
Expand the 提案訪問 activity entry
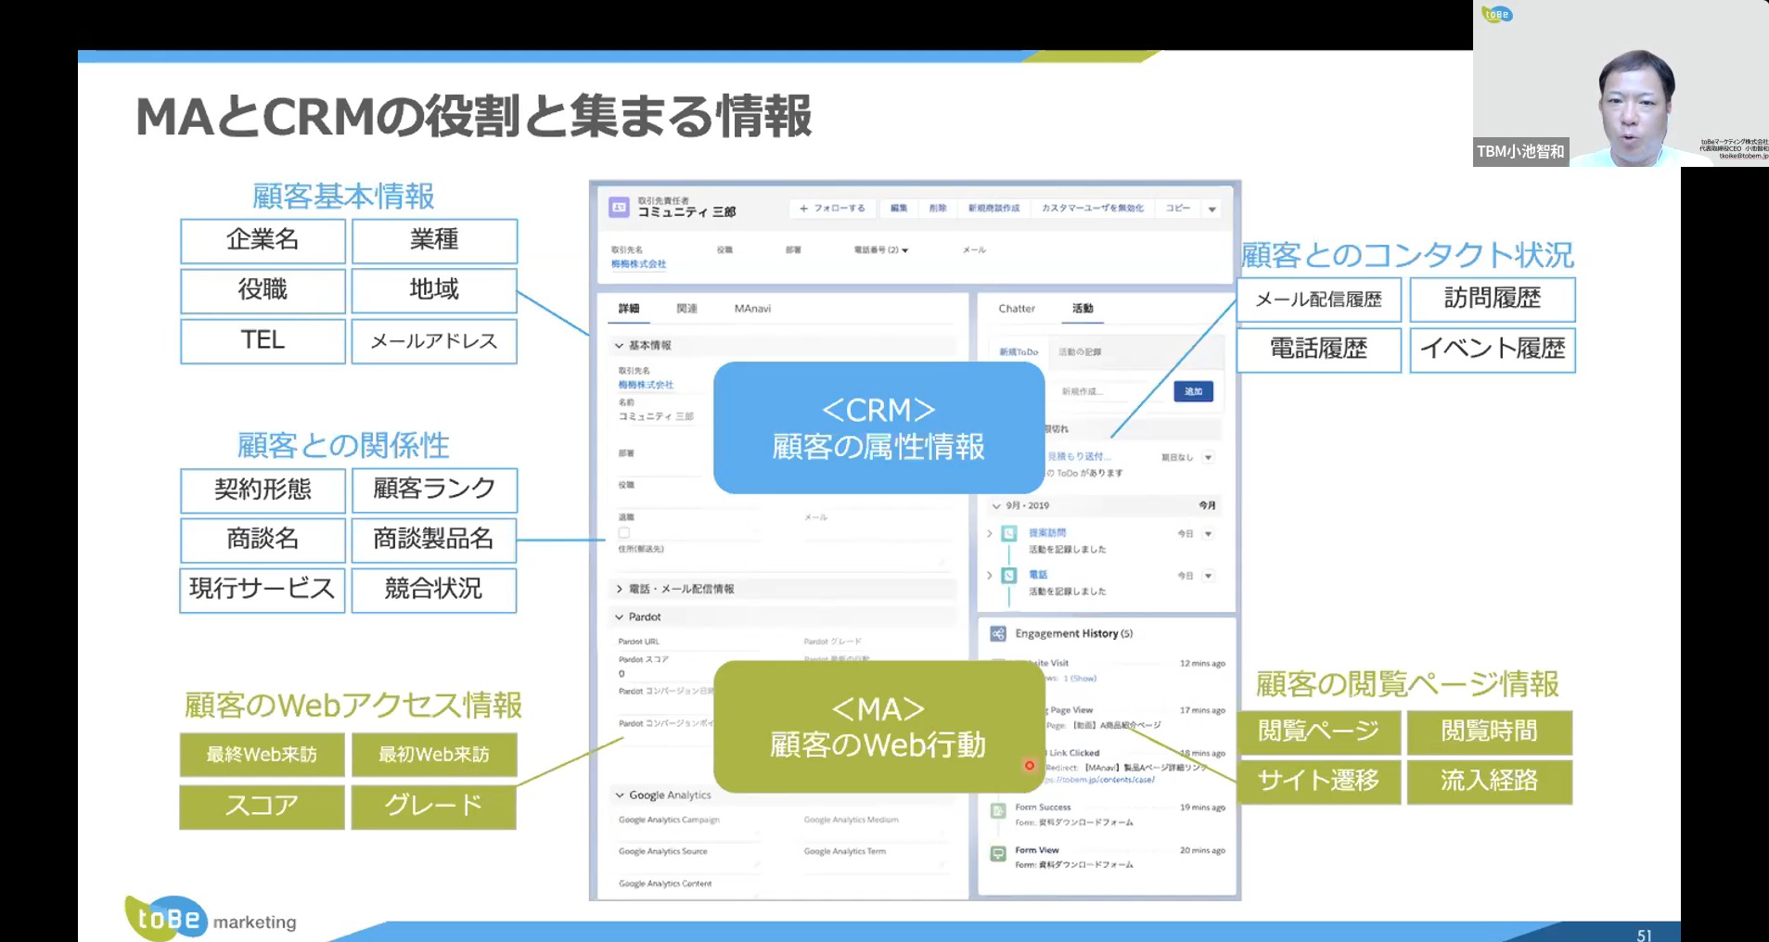(990, 534)
